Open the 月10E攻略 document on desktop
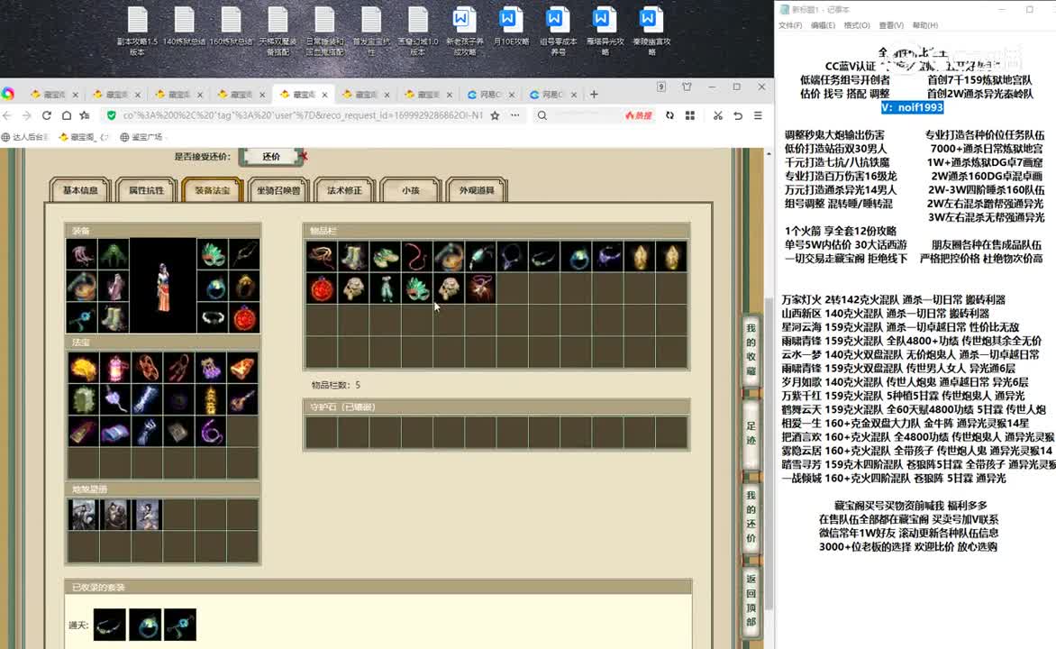Viewport: 1056px width, 649px height. pos(511,27)
